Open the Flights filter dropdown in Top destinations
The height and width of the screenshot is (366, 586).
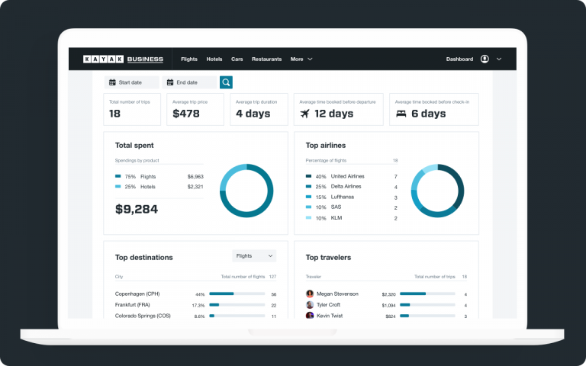pos(254,256)
